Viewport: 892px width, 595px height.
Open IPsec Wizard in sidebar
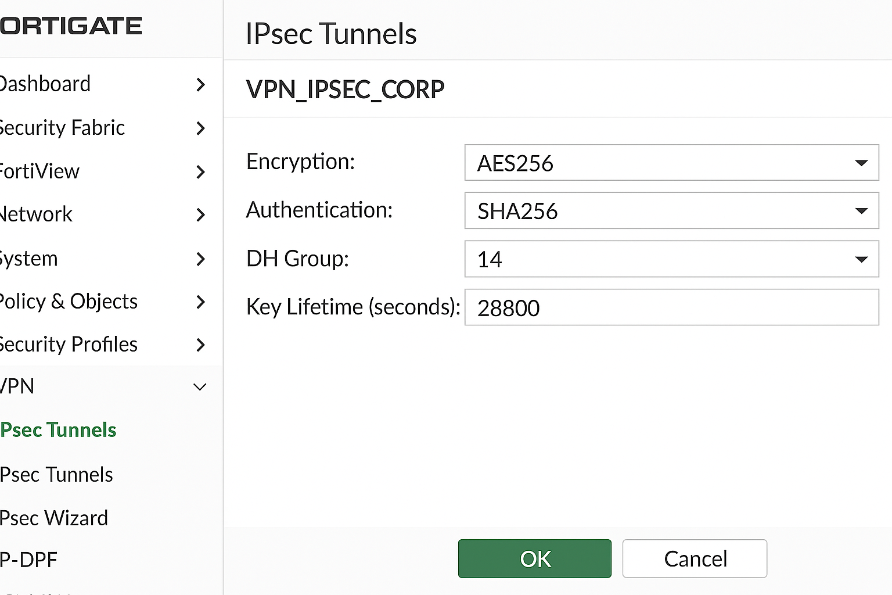click(x=54, y=518)
